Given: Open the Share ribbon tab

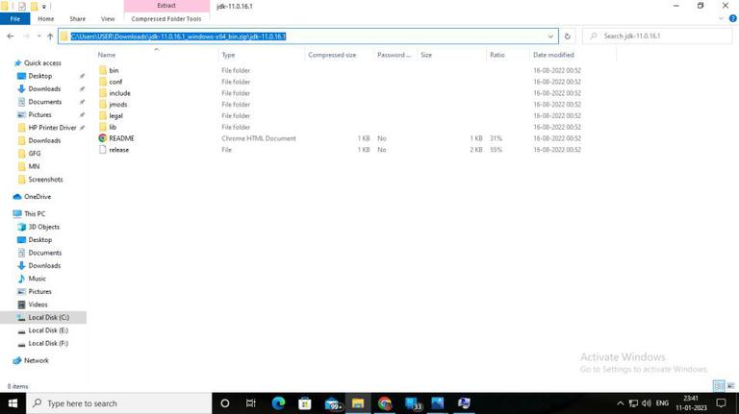Looking at the screenshot, I should click(x=78, y=19).
